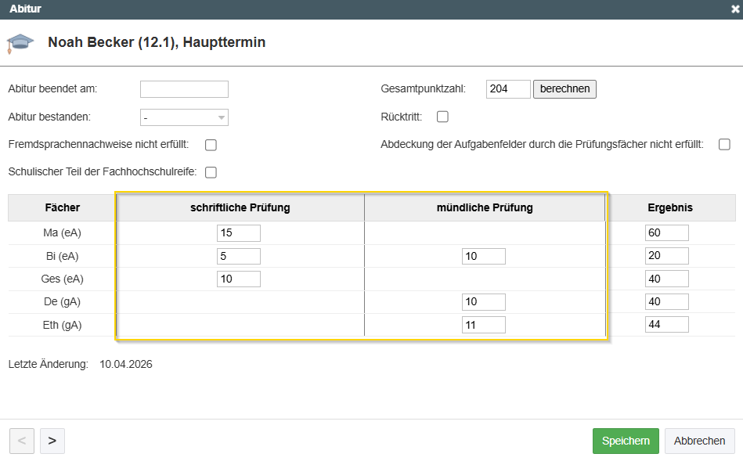The height and width of the screenshot is (461, 743).
Task: Cancel with the Abbrechen button
Action: (x=699, y=441)
